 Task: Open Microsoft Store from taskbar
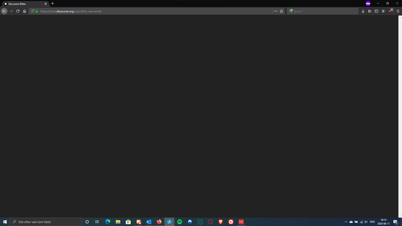[x=128, y=222]
